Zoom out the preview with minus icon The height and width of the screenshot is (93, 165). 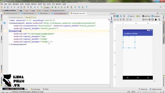[x=143, y=20]
